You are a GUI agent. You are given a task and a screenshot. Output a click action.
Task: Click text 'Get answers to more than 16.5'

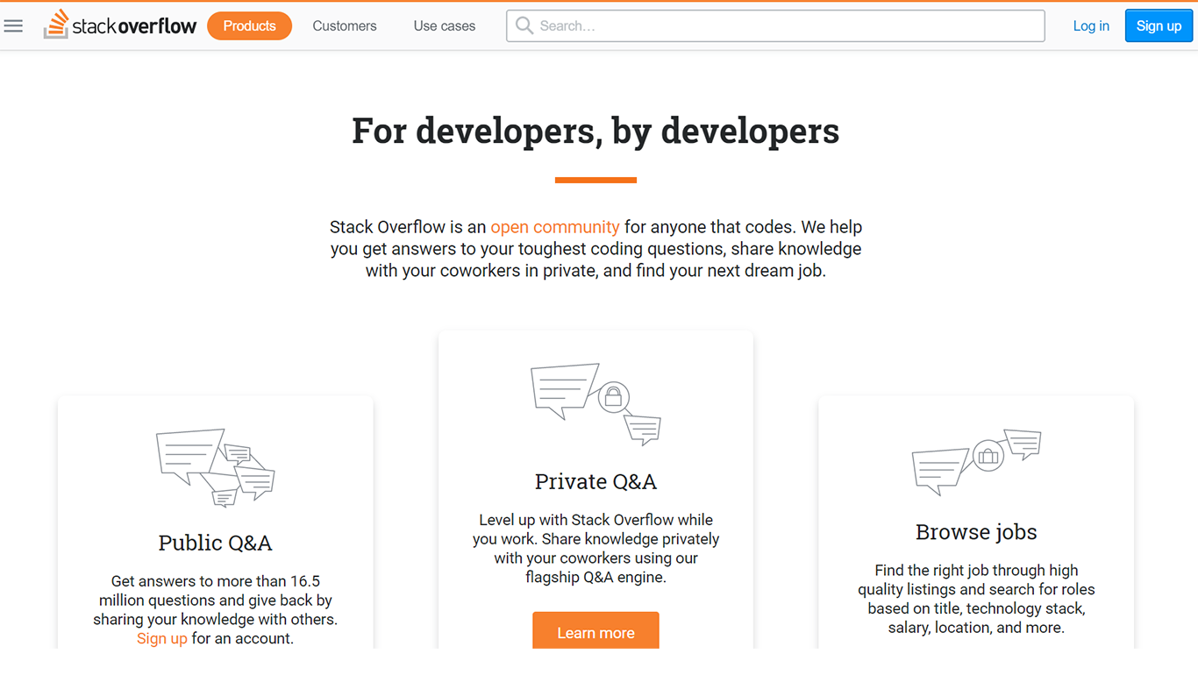coord(216,581)
